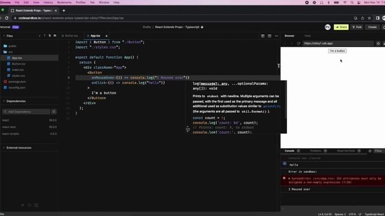Open macOS Spotlight search icon

coord(352,2)
